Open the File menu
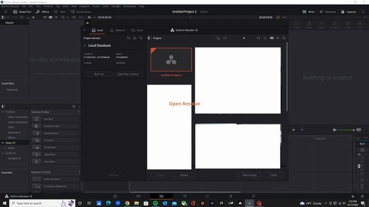369x207 pixels. (x=24, y=6)
